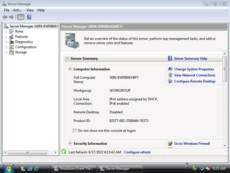This screenshot has height=173, width=230.
Task: Click the 'Last Refresh: 9/17/2022 8:15:42 AM' text
Action: click(x=95, y=152)
